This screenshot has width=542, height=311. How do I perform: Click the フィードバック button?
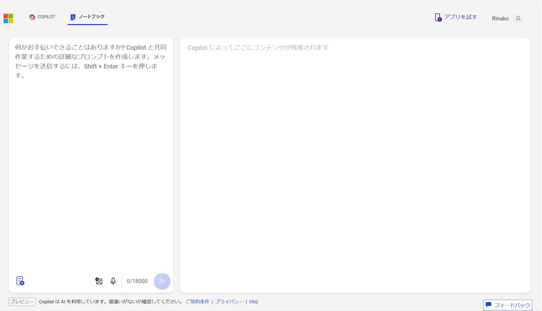[507, 305]
